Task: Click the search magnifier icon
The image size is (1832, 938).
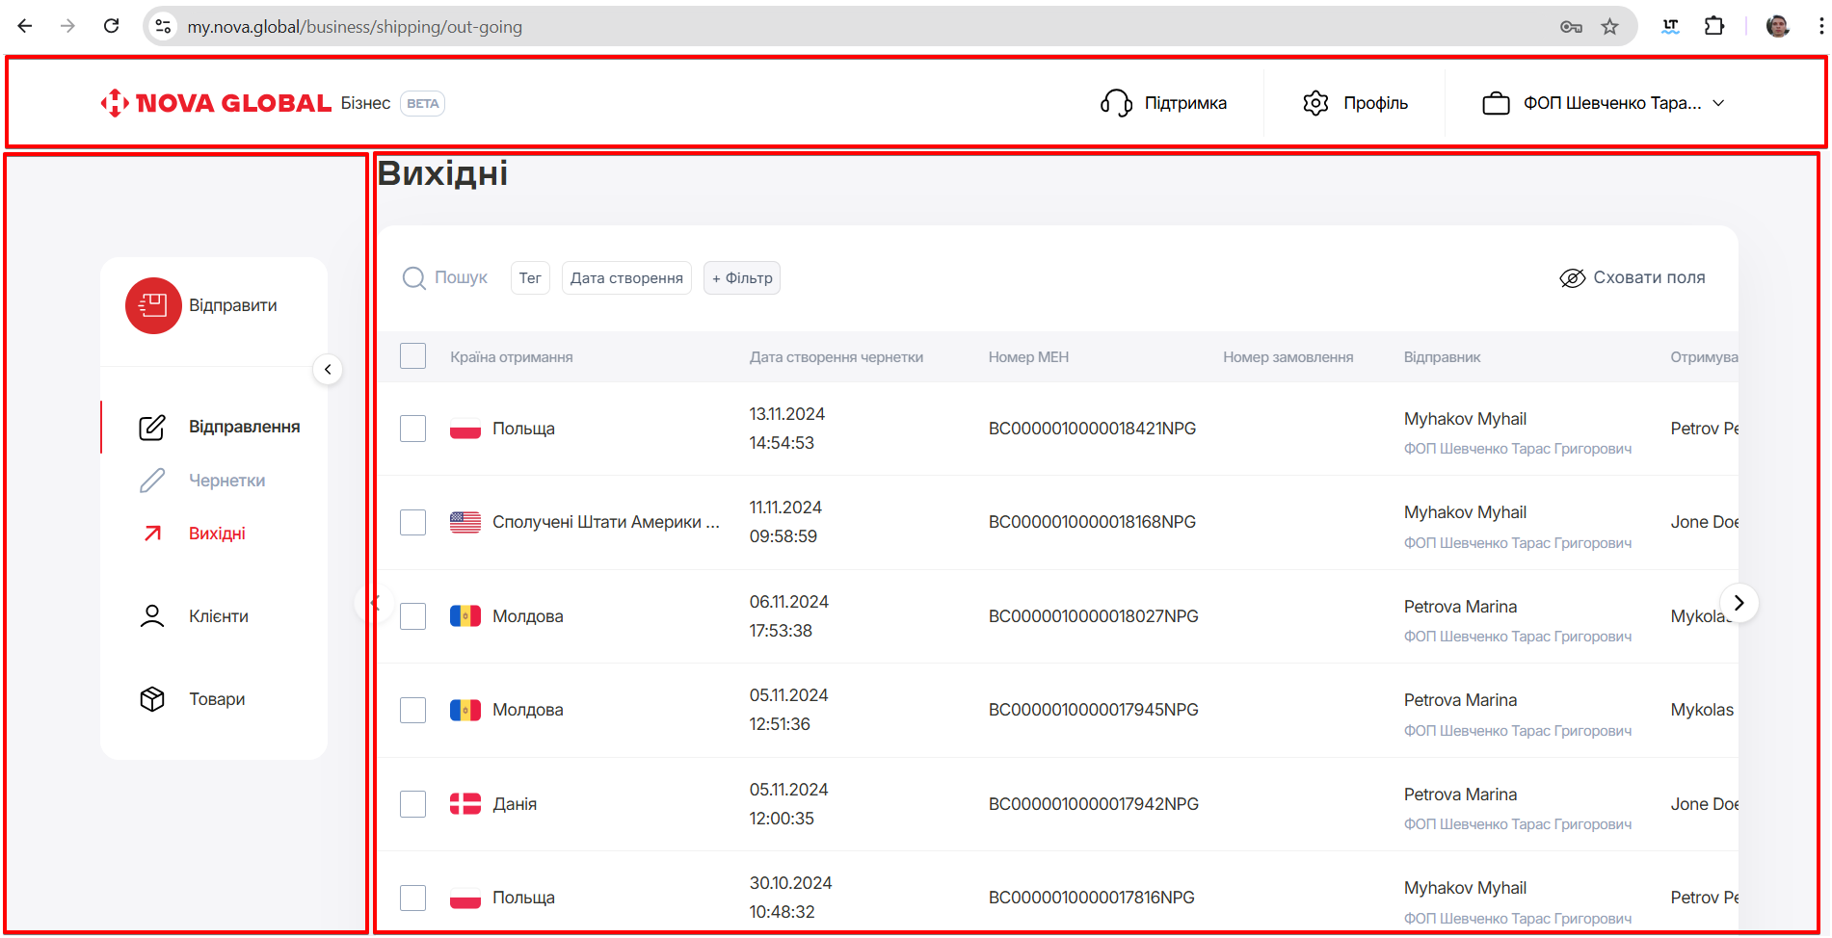Action: (x=414, y=278)
